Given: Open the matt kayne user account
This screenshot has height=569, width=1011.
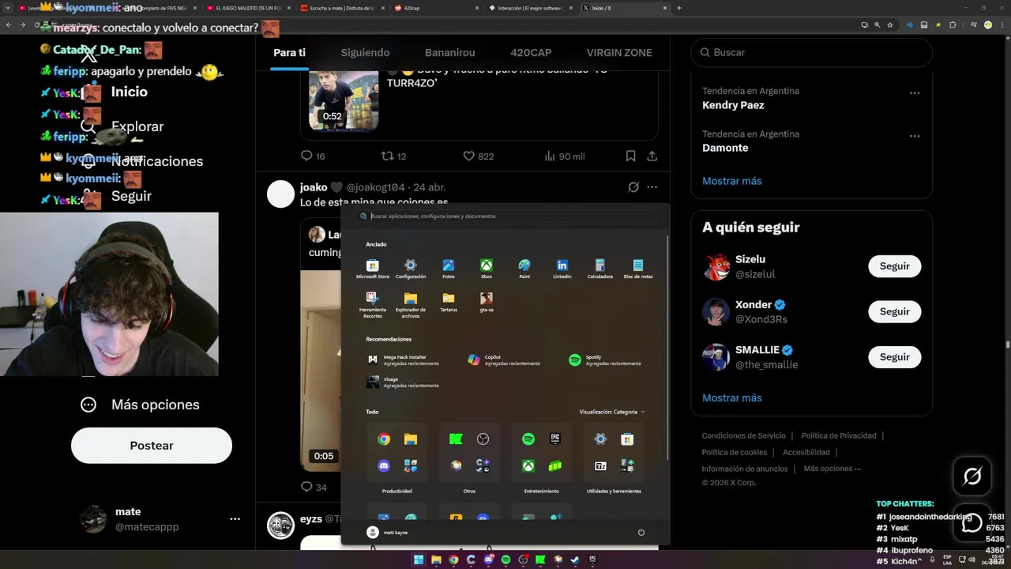Looking at the screenshot, I should (x=388, y=533).
